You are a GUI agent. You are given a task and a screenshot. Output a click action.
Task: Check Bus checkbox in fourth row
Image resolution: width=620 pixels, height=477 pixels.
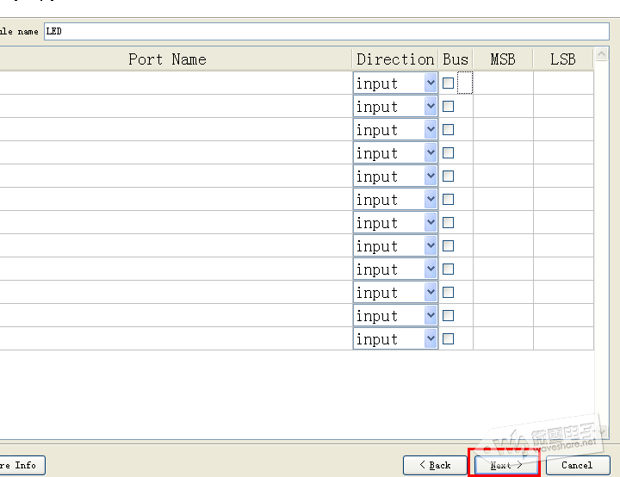tap(448, 153)
